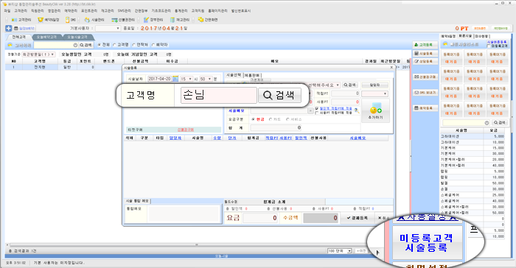Open 통계관리 menu
The height and width of the screenshot is (268, 516).
coord(181,11)
